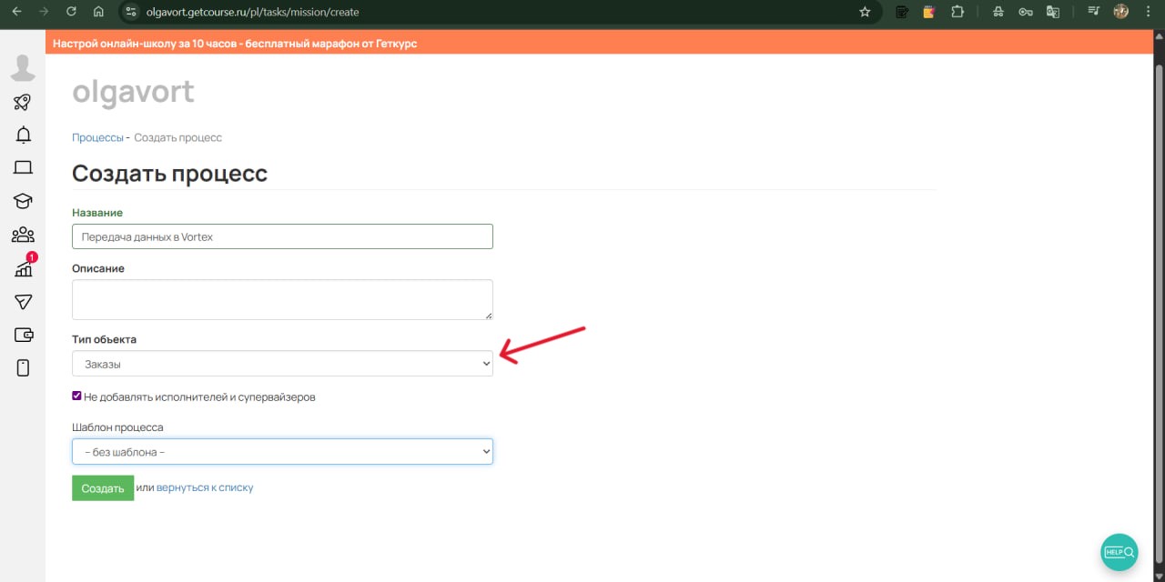The width and height of the screenshot is (1165, 582).
Task: Click the green 'Создать' button
Action: point(103,488)
